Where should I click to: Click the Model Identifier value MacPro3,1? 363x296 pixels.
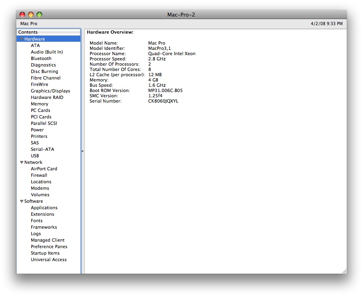coord(159,48)
